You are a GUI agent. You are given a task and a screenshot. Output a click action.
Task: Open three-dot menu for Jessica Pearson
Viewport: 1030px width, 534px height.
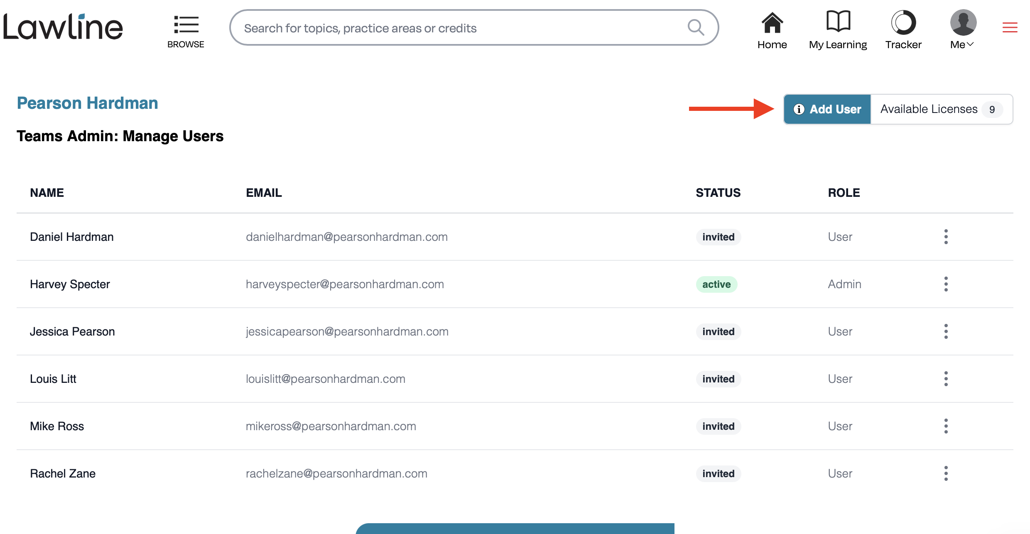click(946, 331)
